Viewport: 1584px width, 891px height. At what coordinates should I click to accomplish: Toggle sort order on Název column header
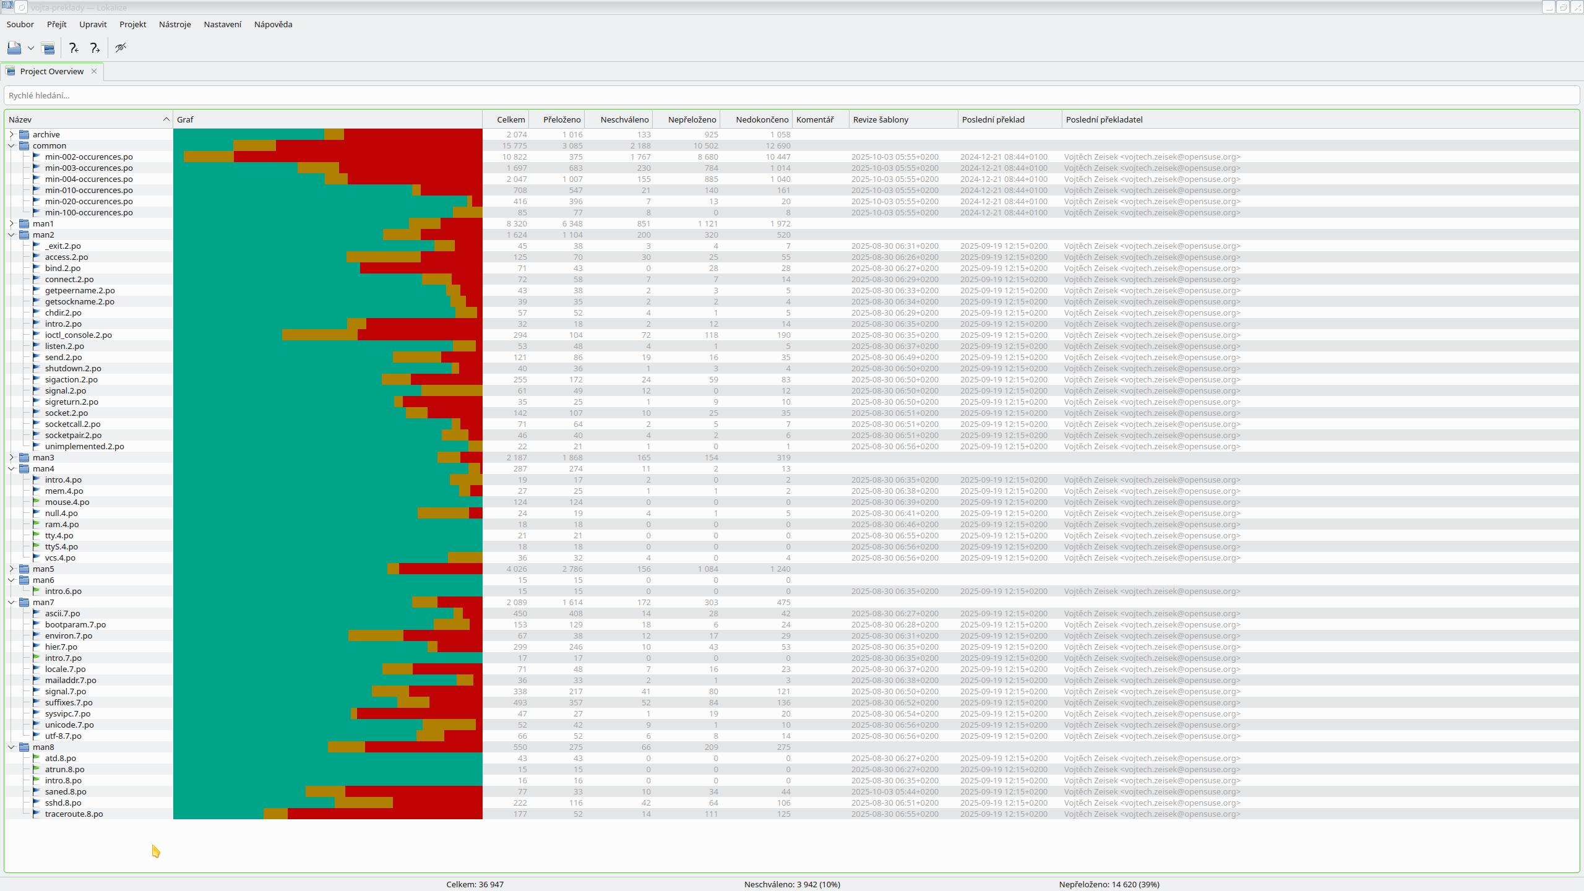pyautogui.click(x=87, y=119)
